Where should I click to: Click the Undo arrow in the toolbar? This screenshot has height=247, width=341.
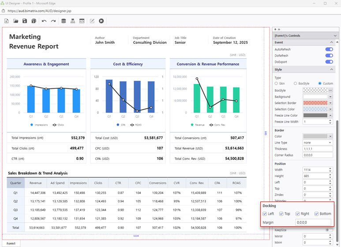(x=44, y=21)
